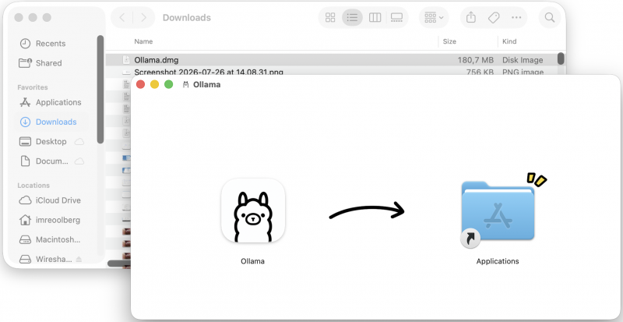Click the Shared folder icon in sidebar
The image size is (623, 322).
pos(25,63)
